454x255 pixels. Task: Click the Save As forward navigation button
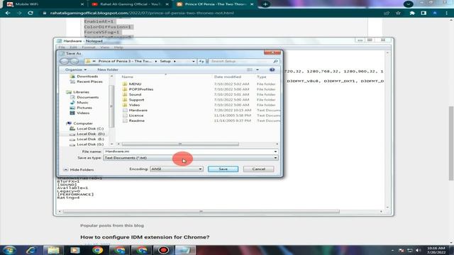(x=74, y=62)
